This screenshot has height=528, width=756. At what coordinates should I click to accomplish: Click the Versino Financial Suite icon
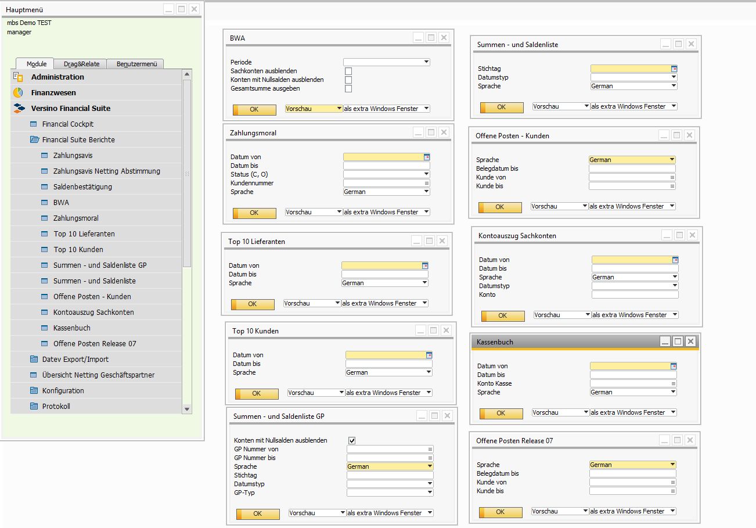click(x=19, y=108)
